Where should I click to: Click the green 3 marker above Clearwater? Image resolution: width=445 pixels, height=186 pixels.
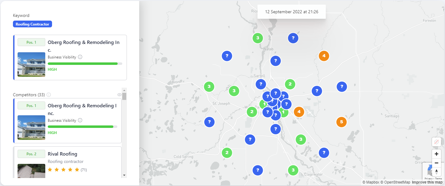point(293,170)
